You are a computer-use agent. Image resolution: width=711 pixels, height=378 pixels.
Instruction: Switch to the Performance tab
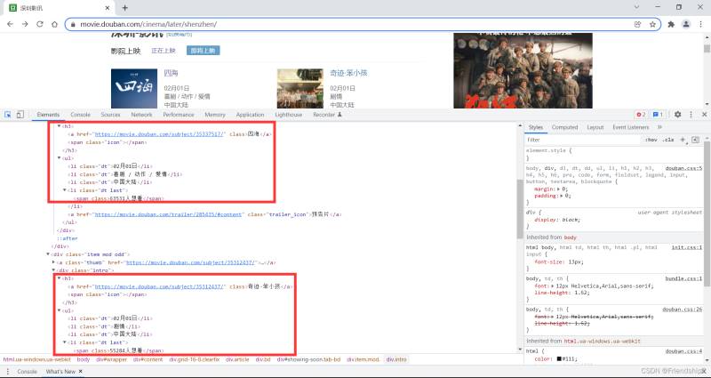179,115
